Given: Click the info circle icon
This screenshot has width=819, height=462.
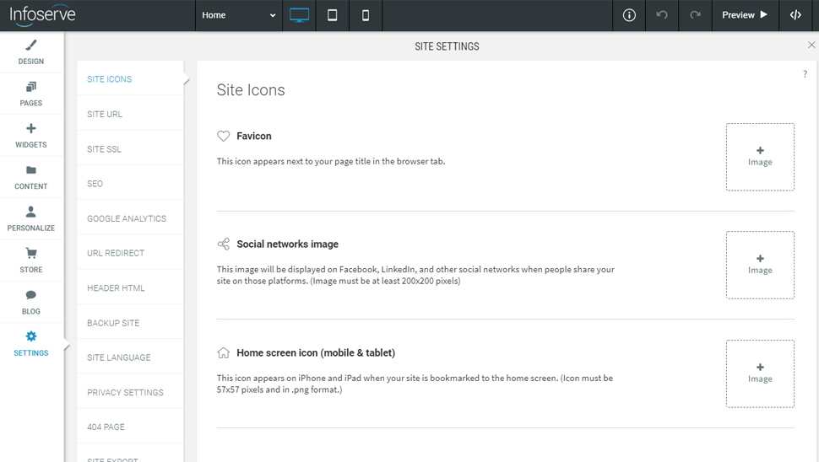Looking at the screenshot, I should pos(629,15).
